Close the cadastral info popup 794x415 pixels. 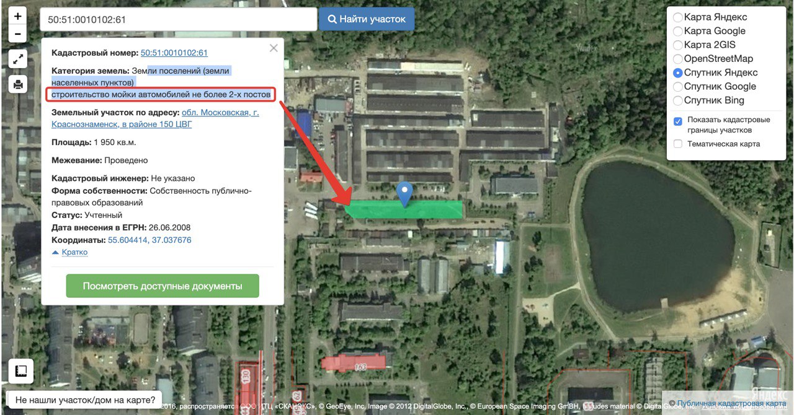pos(274,48)
